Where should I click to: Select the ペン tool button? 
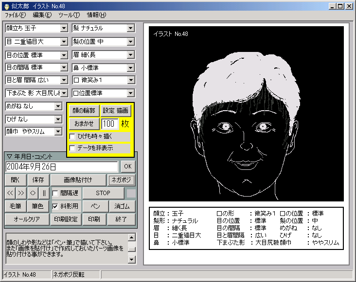coord(95,206)
